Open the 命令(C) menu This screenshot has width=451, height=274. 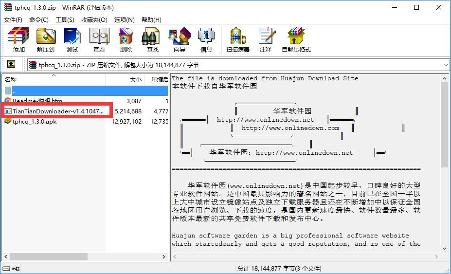coord(39,20)
